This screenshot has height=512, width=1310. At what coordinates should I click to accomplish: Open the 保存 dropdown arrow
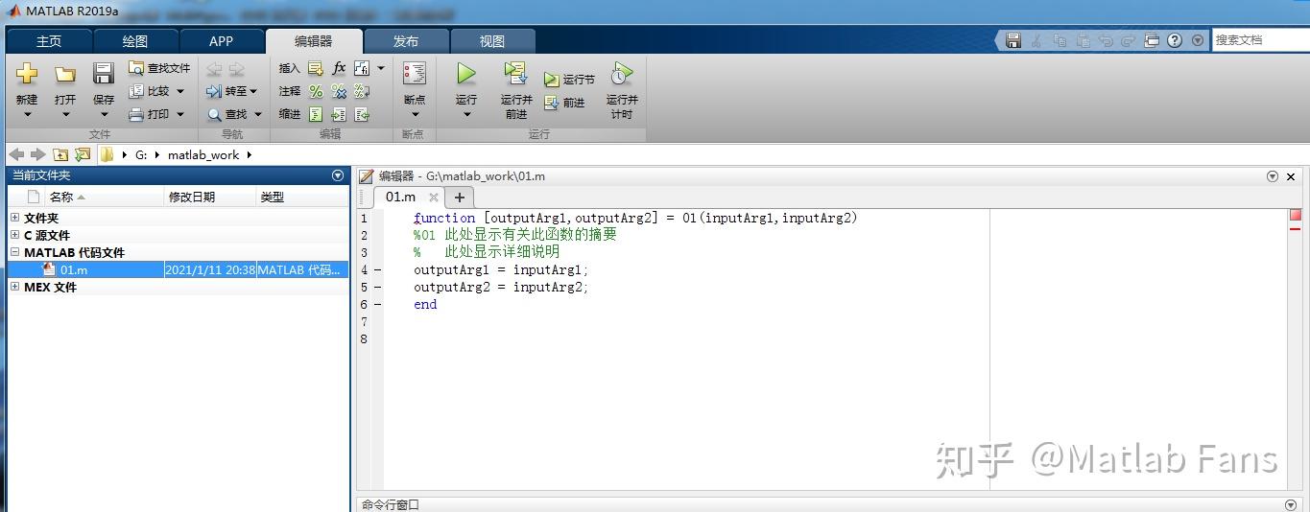tap(104, 114)
